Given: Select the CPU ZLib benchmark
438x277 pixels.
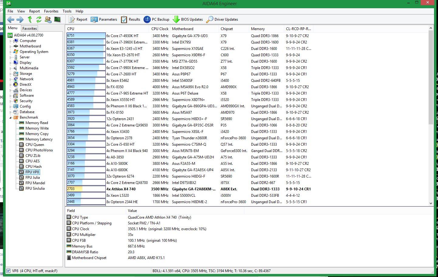Looking at the screenshot, I should tap(33, 156).
